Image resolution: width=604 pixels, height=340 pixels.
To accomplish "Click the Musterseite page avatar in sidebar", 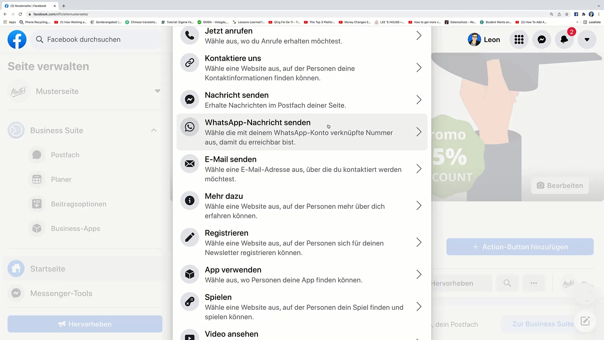I will tap(19, 91).
